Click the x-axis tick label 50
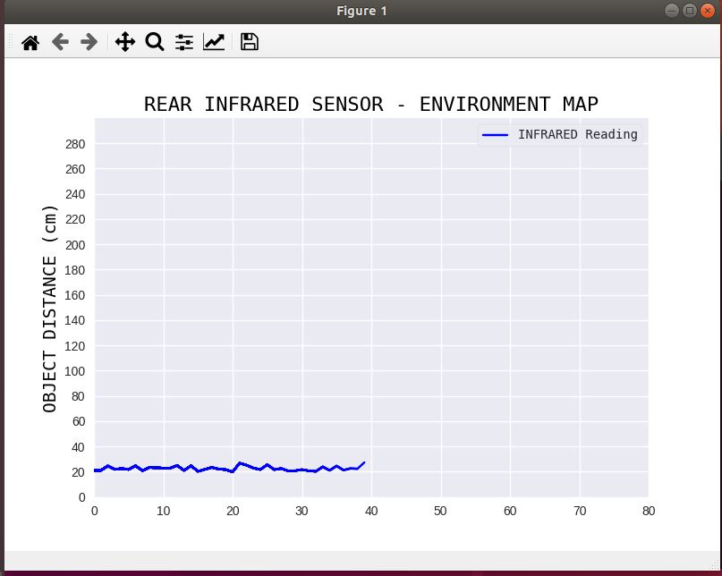Screen dimensions: 722x576 (x=440, y=511)
